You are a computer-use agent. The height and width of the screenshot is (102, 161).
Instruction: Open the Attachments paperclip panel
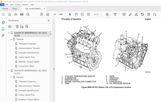click(3, 35)
